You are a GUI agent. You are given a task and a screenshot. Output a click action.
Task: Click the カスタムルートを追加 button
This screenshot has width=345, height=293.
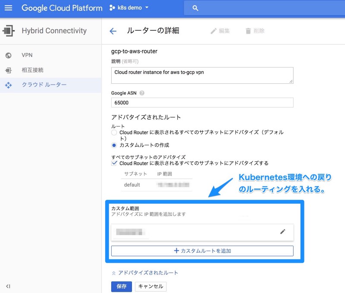(x=202, y=251)
